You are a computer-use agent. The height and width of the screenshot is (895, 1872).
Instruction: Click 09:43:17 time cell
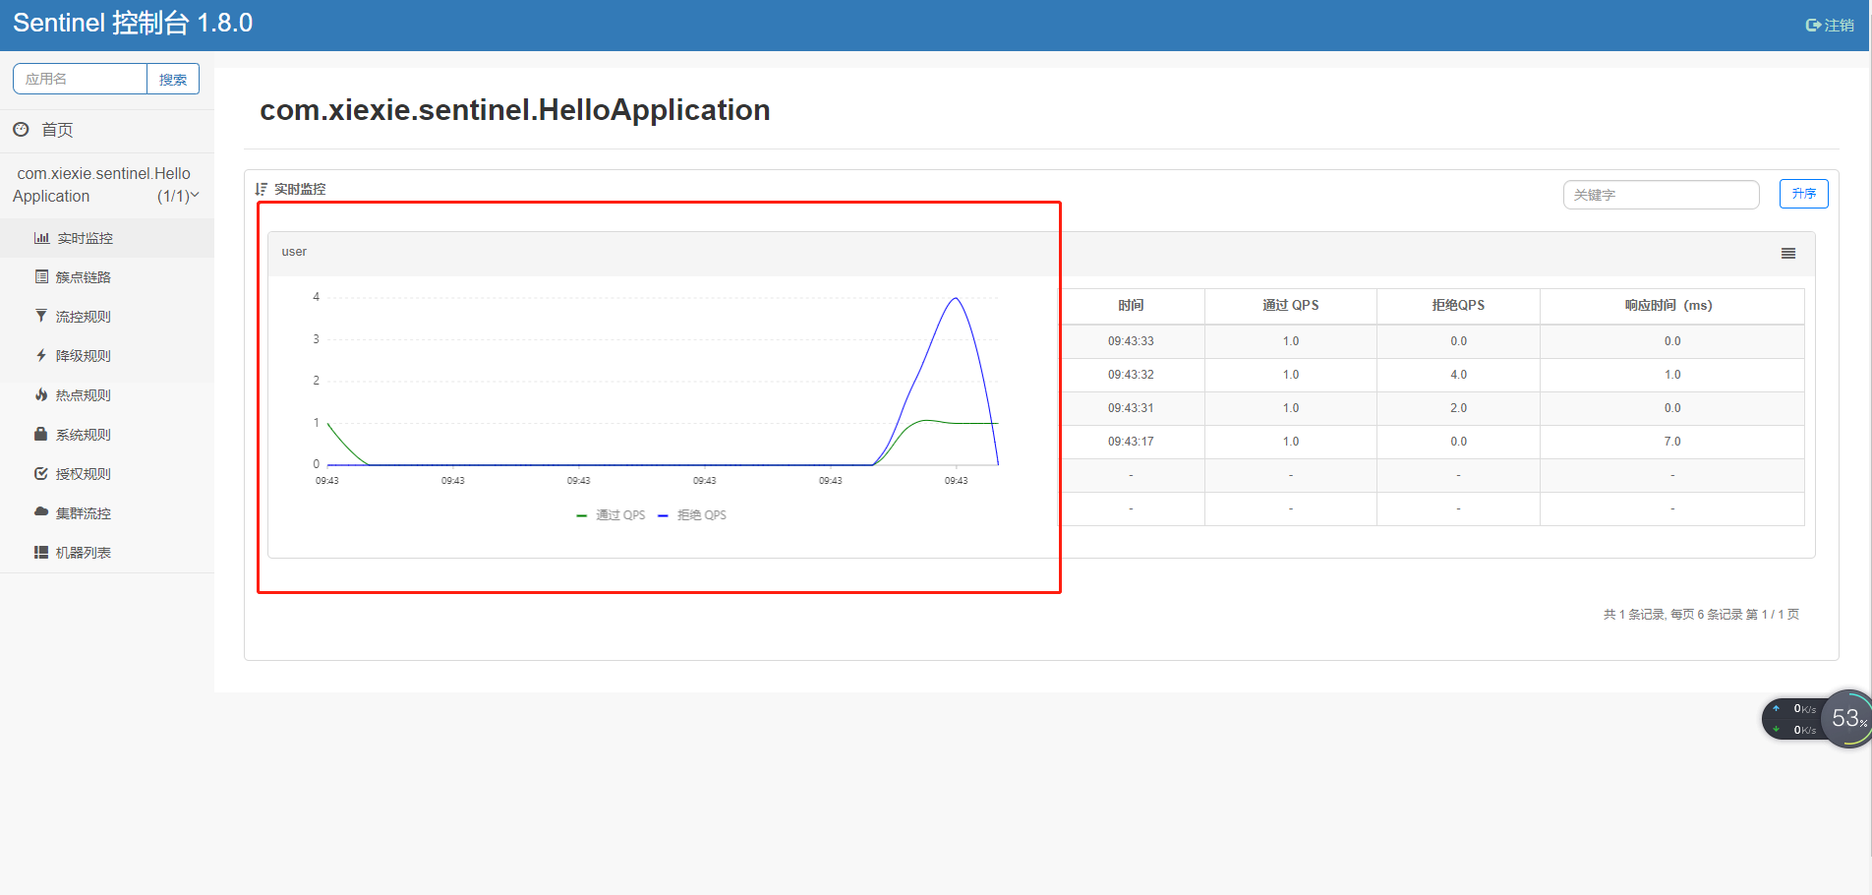point(1131,442)
